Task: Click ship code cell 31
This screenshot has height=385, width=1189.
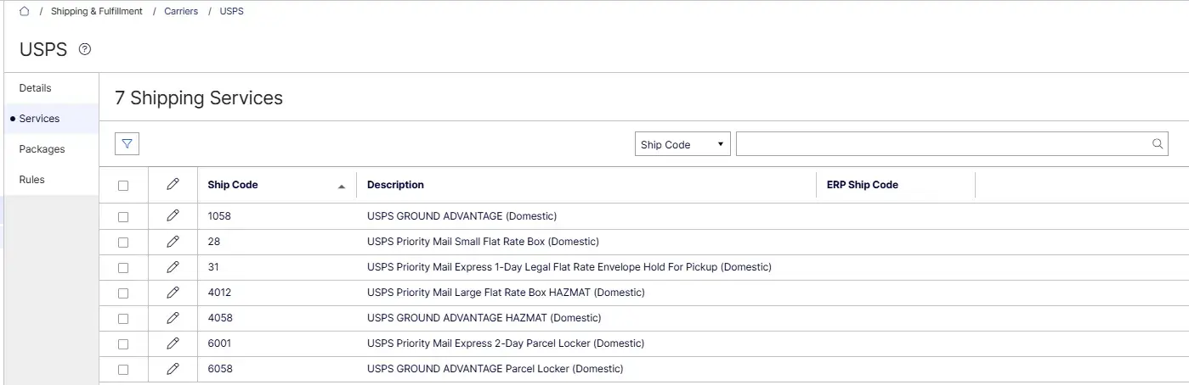Action: (x=213, y=267)
